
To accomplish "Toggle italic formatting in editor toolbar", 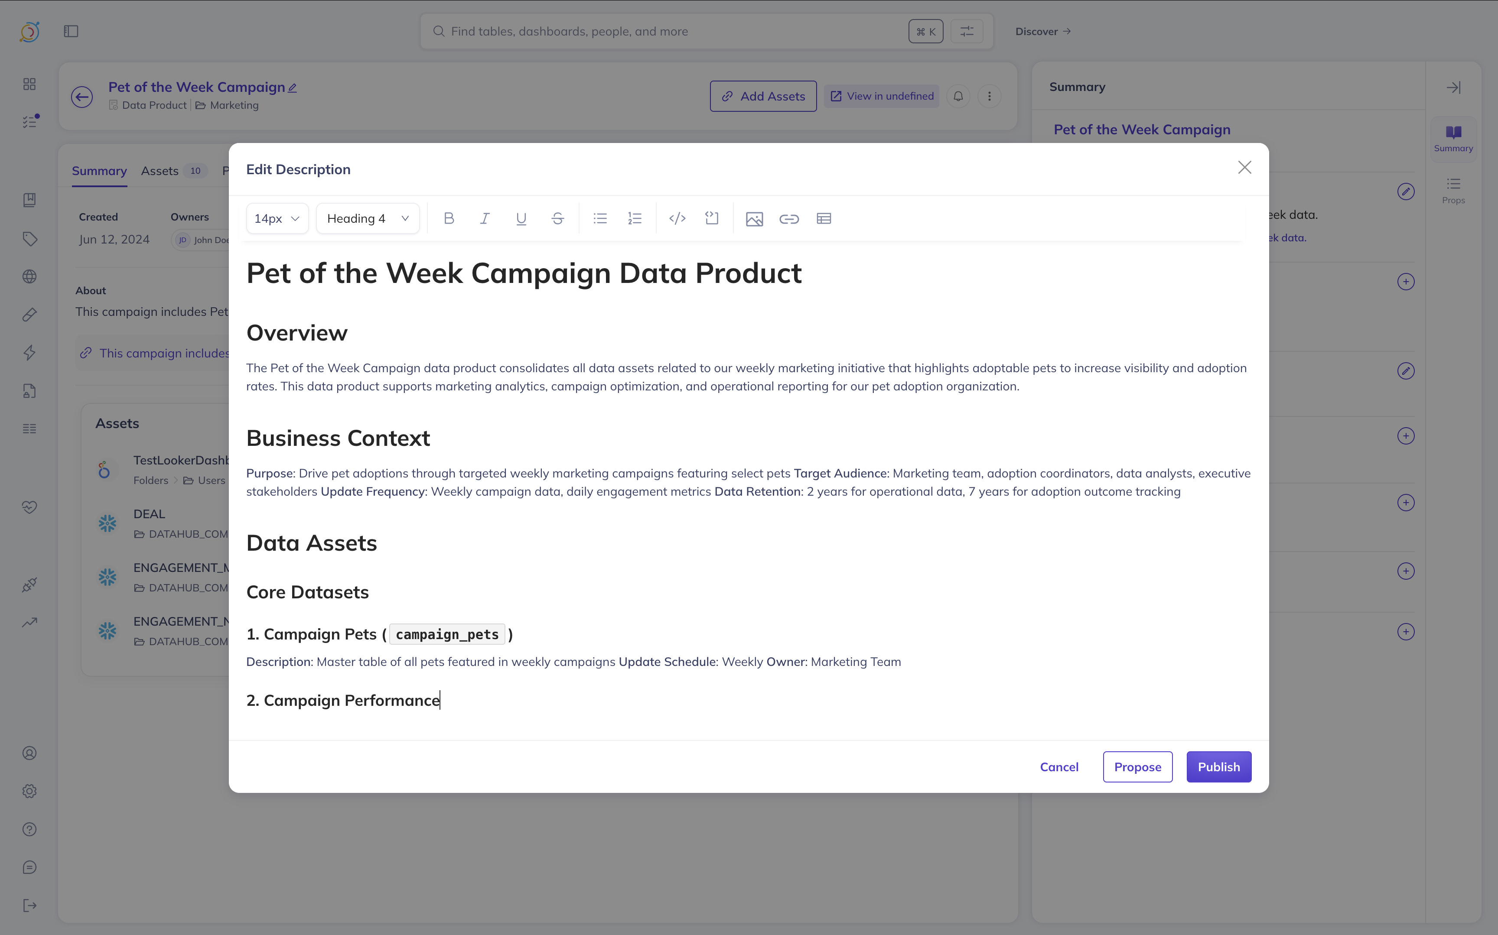I will (485, 218).
